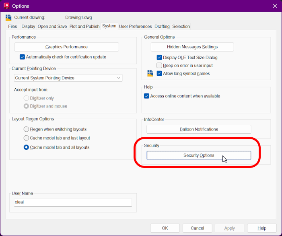The width and height of the screenshot is (282, 236).
Task: Open Hidden Messages Settings
Action: pyautogui.click(x=192, y=47)
